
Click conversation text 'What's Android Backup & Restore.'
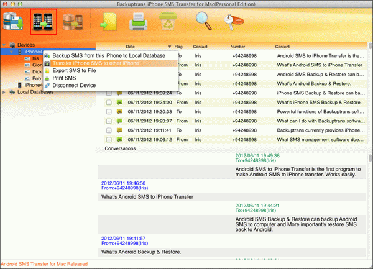click(141, 252)
